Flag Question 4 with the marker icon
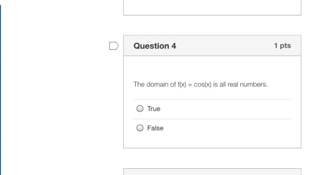This screenshot has height=175, width=335. click(x=114, y=46)
